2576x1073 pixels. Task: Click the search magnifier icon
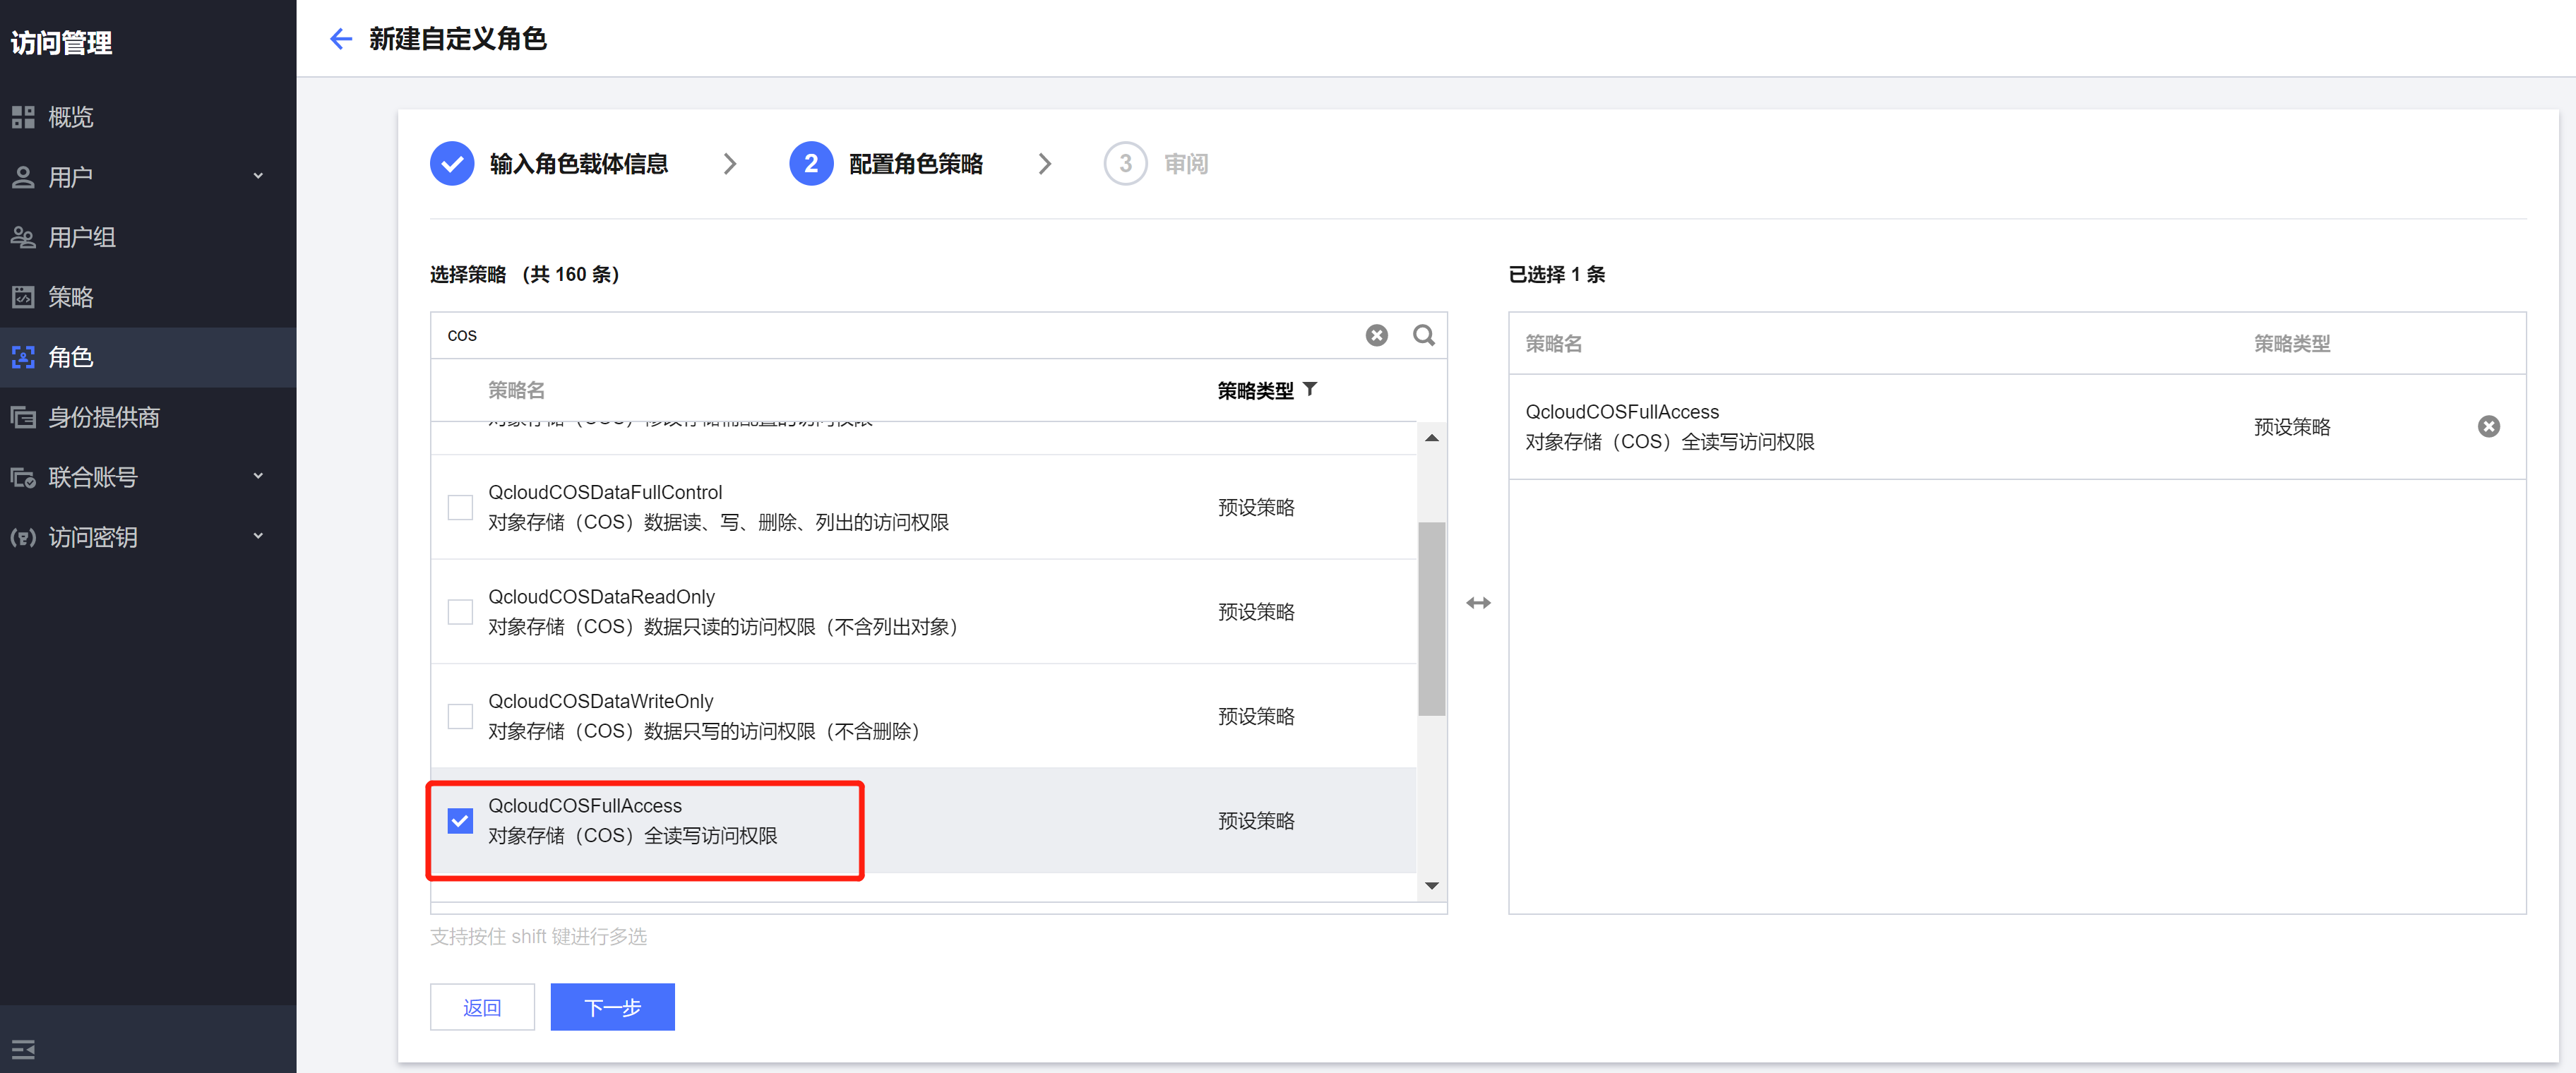pyautogui.click(x=1423, y=335)
